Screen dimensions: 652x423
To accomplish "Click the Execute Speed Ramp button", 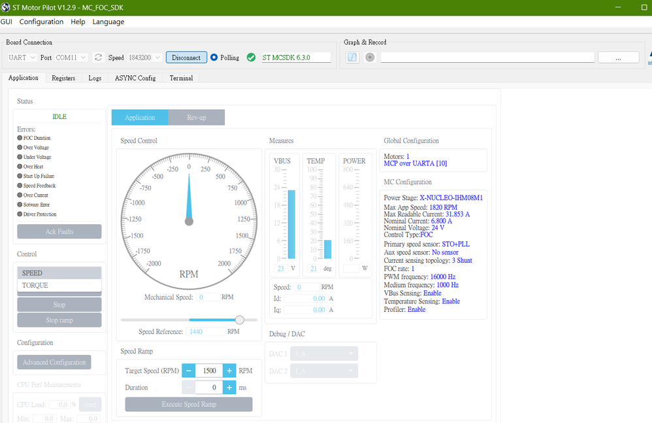I will [189, 404].
